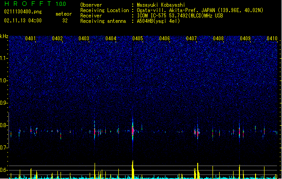
Task: Click the ICOM IC-575 receiver details
Action: tap(180, 16)
